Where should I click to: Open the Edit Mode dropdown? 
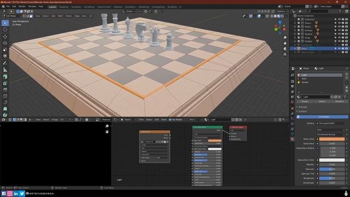click(x=11, y=16)
